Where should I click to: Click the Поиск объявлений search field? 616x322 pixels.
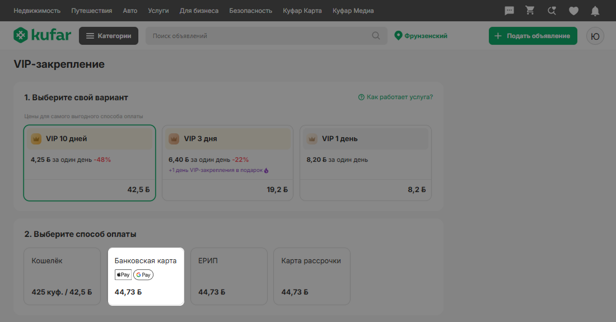coord(267,36)
